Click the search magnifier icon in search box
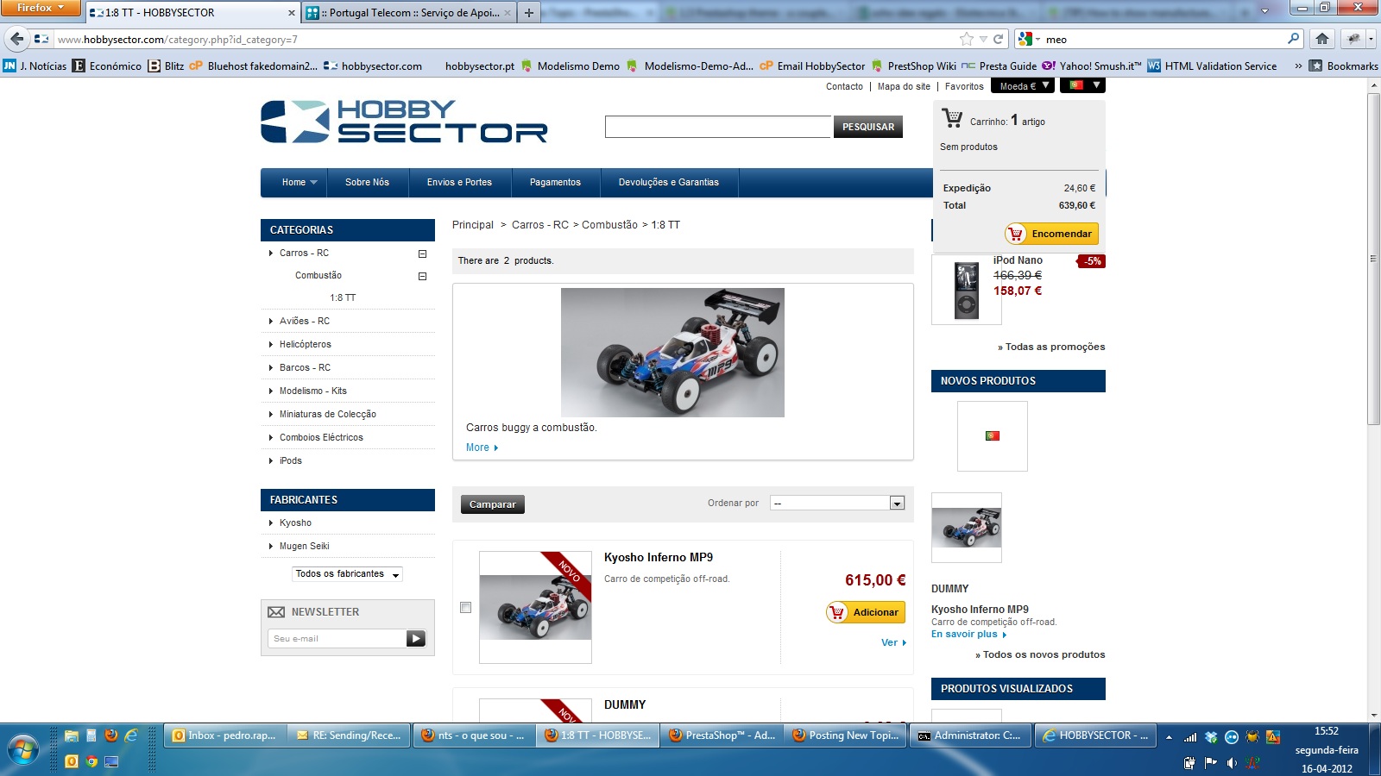The width and height of the screenshot is (1381, 776). [1293, 39]
